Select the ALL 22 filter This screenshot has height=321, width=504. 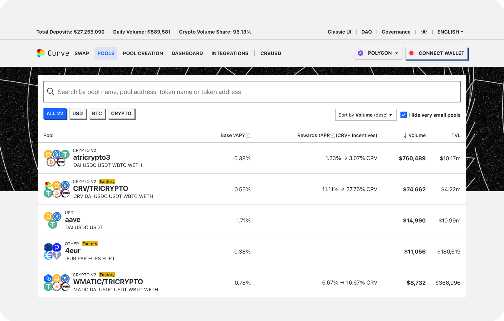pos(55,113)
